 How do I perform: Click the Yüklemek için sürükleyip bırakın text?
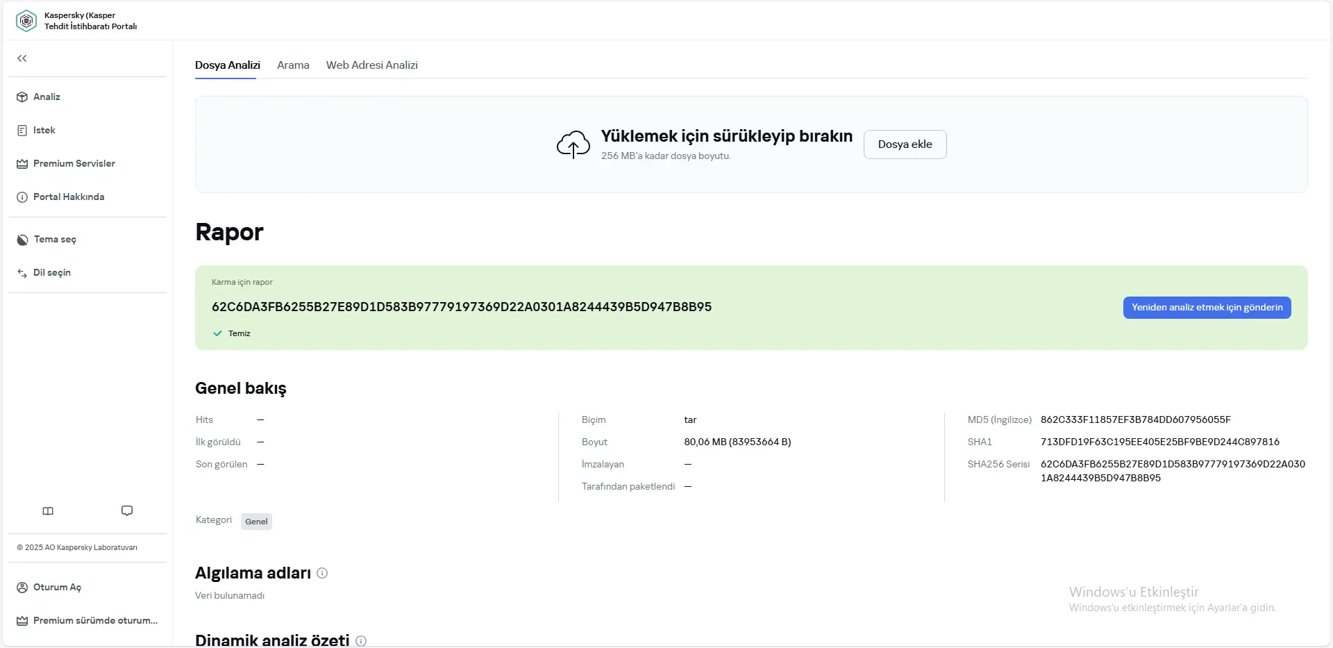(x=727, y=136)
